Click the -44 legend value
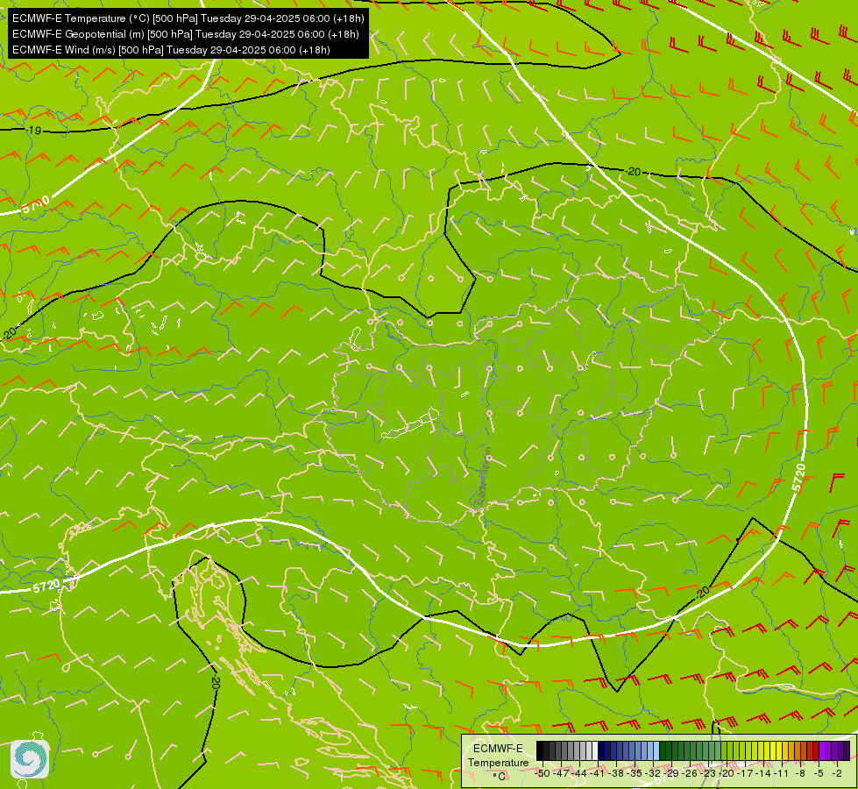The image size is (858, 789). 579,773
